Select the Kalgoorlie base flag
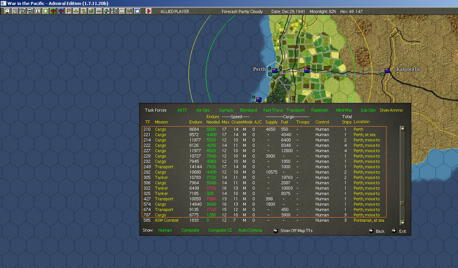Image resolution: width=458 pixels, height=268 pixels. [x=387, y=70]
